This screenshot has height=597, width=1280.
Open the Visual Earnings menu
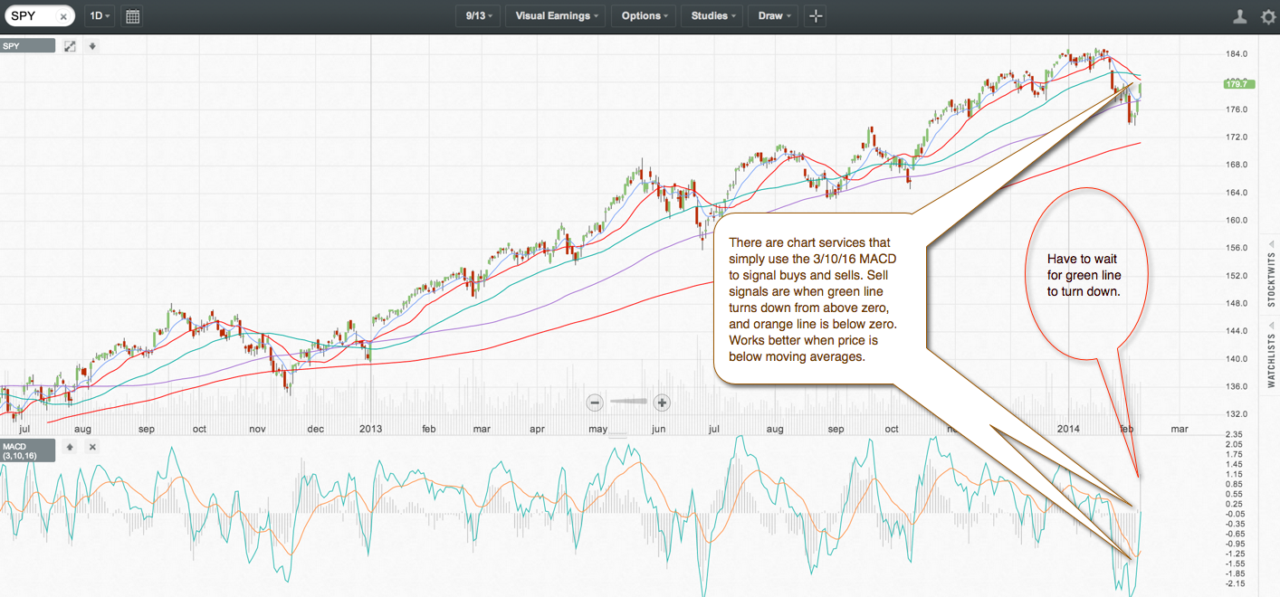(x=555, y=15)
